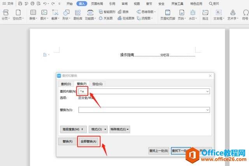
Task: Open the quick access toolbar customize dropdown
Action: (x=59, y=4)
